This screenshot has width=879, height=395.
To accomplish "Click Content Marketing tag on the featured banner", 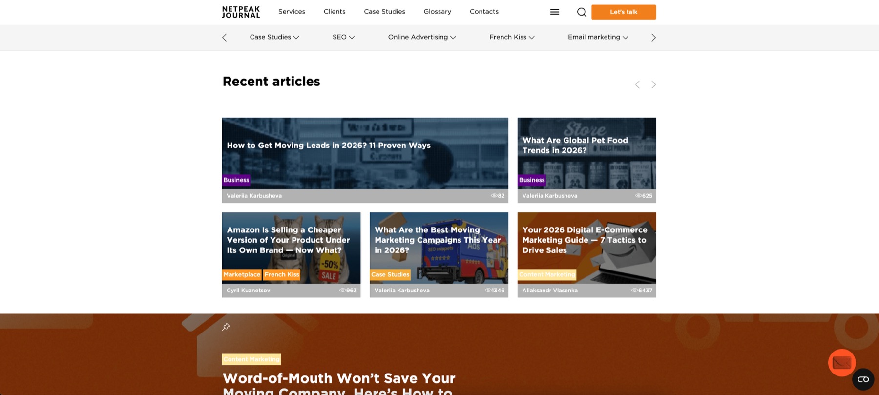I will click(251, 359).
